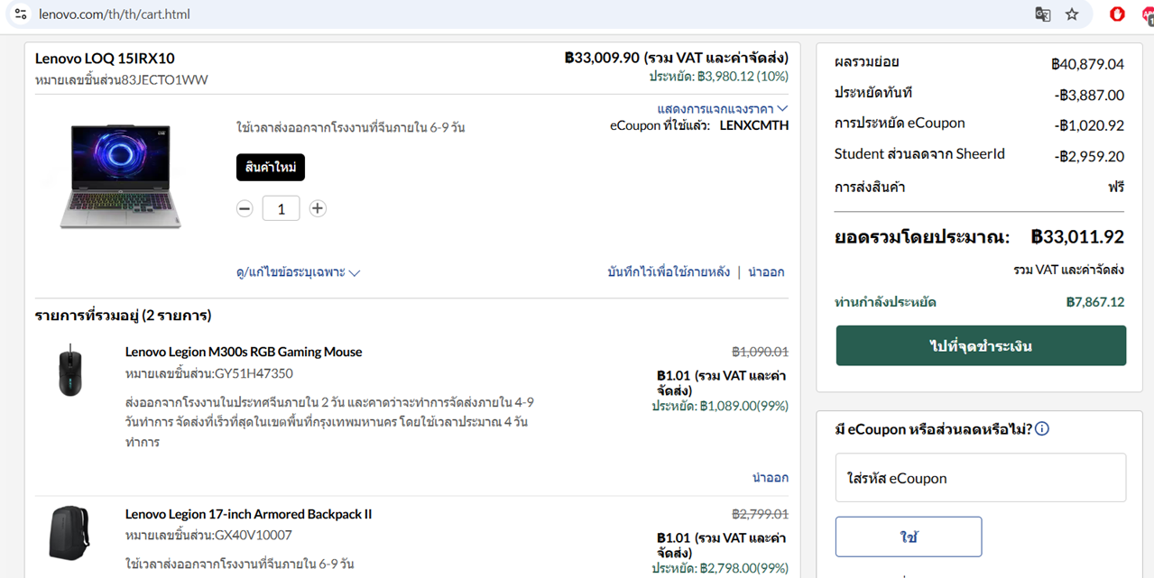This screenshot has width=1154, height=578.
Task: Expand the แสดงการแจกแจงราคา price breakdown
Action: point(723,108)
